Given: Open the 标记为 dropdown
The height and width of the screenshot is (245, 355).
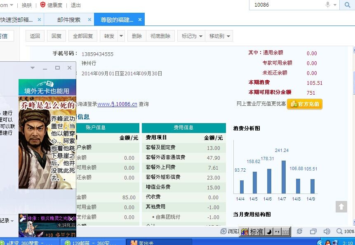Looking at the screenshot, I should [x=192, y=36].
